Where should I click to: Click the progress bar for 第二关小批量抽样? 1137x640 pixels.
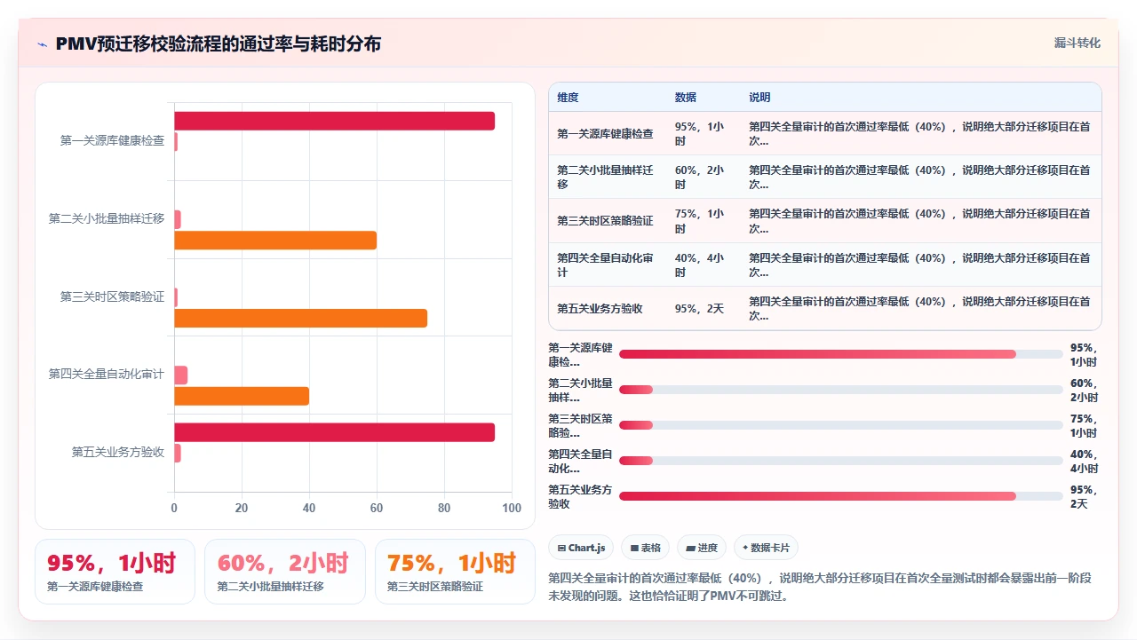pyautogui.click(x=840, y=390)
